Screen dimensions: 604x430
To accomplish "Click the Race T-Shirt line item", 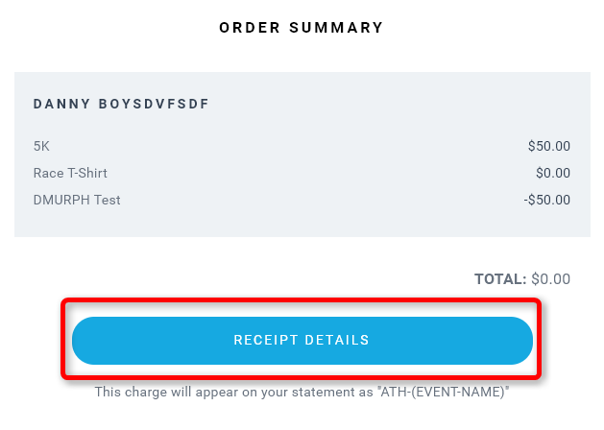I will pyautogui.click(x=70, y=173).
